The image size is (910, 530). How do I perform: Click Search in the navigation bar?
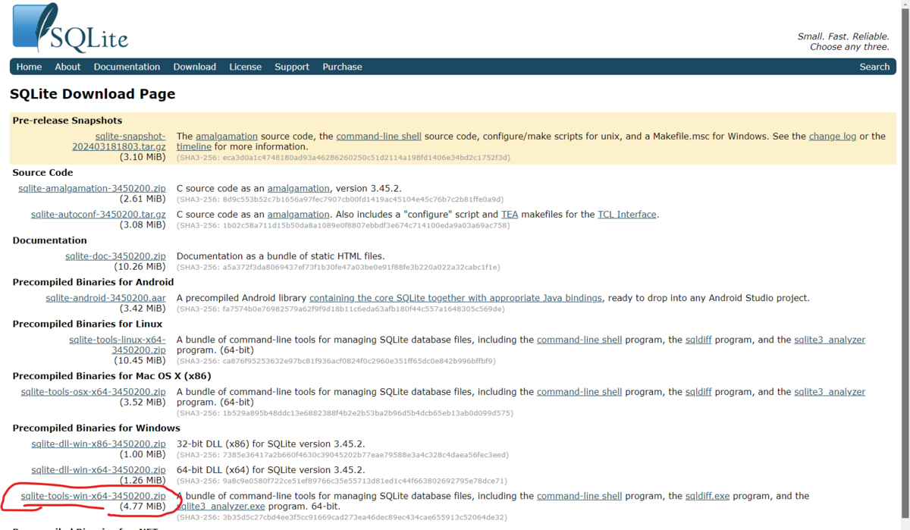tap(874, 67)
